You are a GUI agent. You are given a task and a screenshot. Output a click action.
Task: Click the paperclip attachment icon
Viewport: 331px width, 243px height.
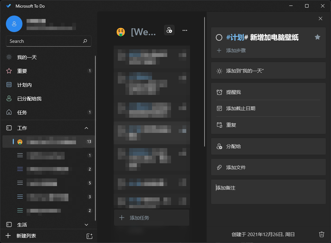(x=219, y=167)
